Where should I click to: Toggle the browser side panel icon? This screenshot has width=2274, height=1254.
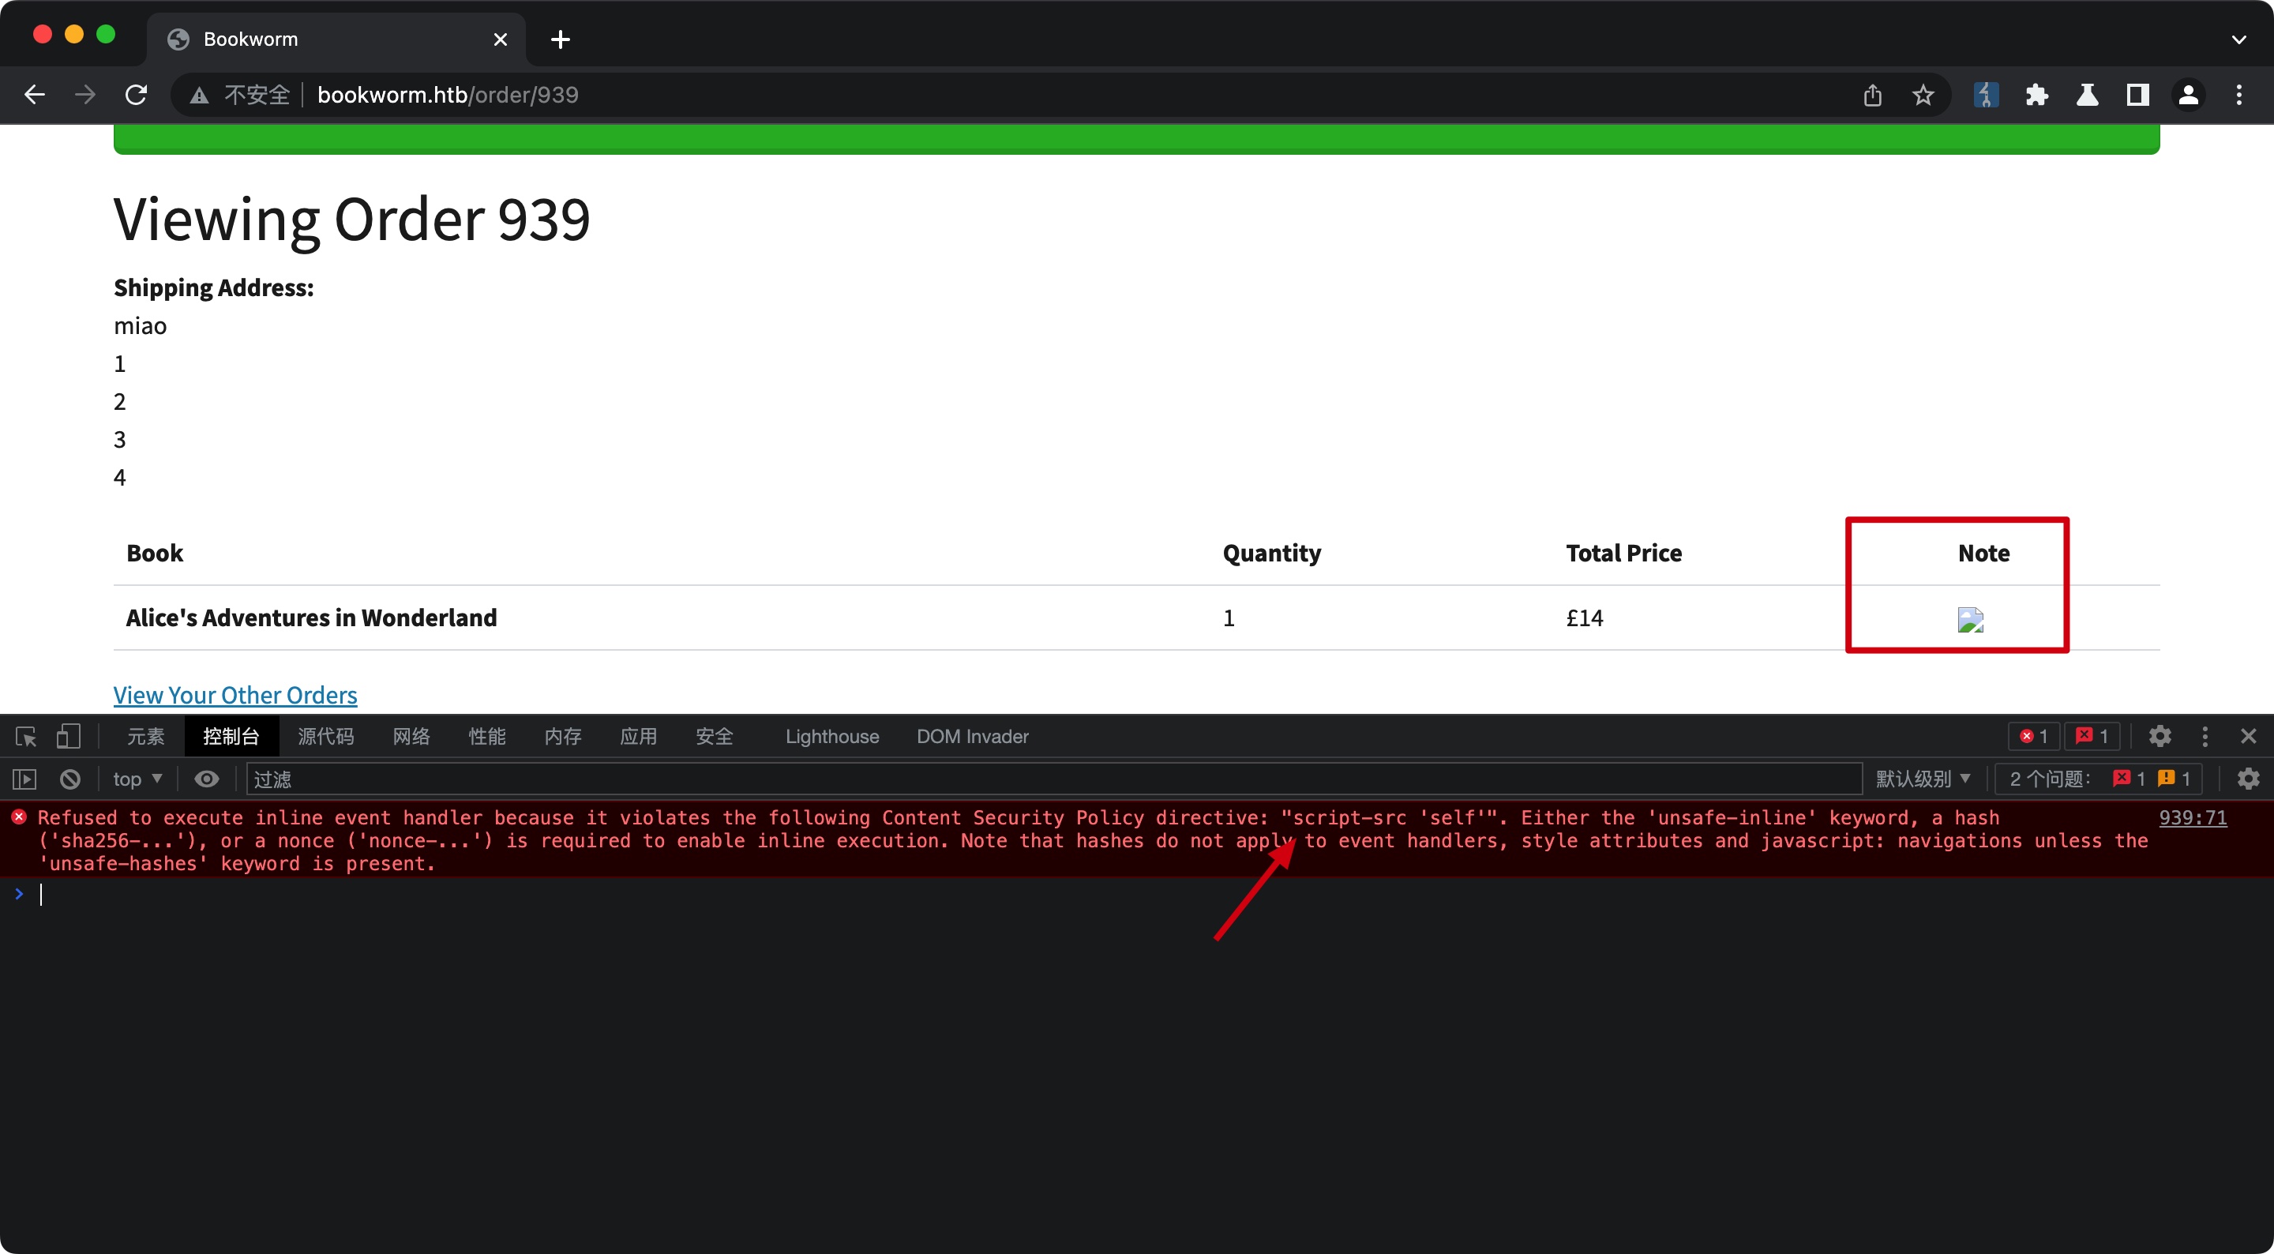coord(2137,95)
